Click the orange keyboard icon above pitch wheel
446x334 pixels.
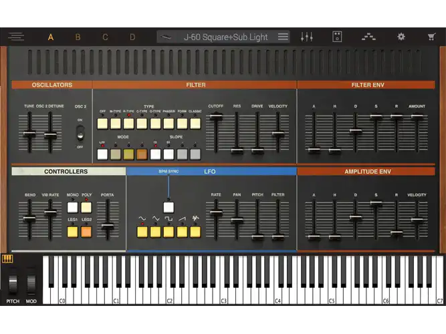click(7, 259)
